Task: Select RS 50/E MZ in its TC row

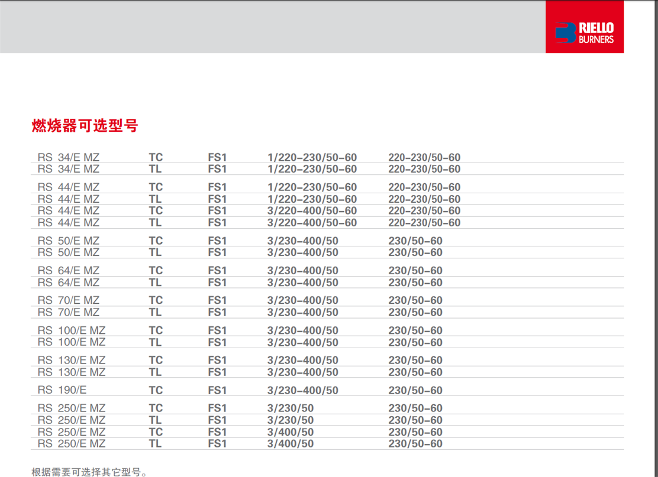Action: (69, 241)
